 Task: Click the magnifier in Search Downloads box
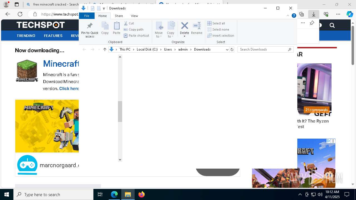tap(290, 49)
